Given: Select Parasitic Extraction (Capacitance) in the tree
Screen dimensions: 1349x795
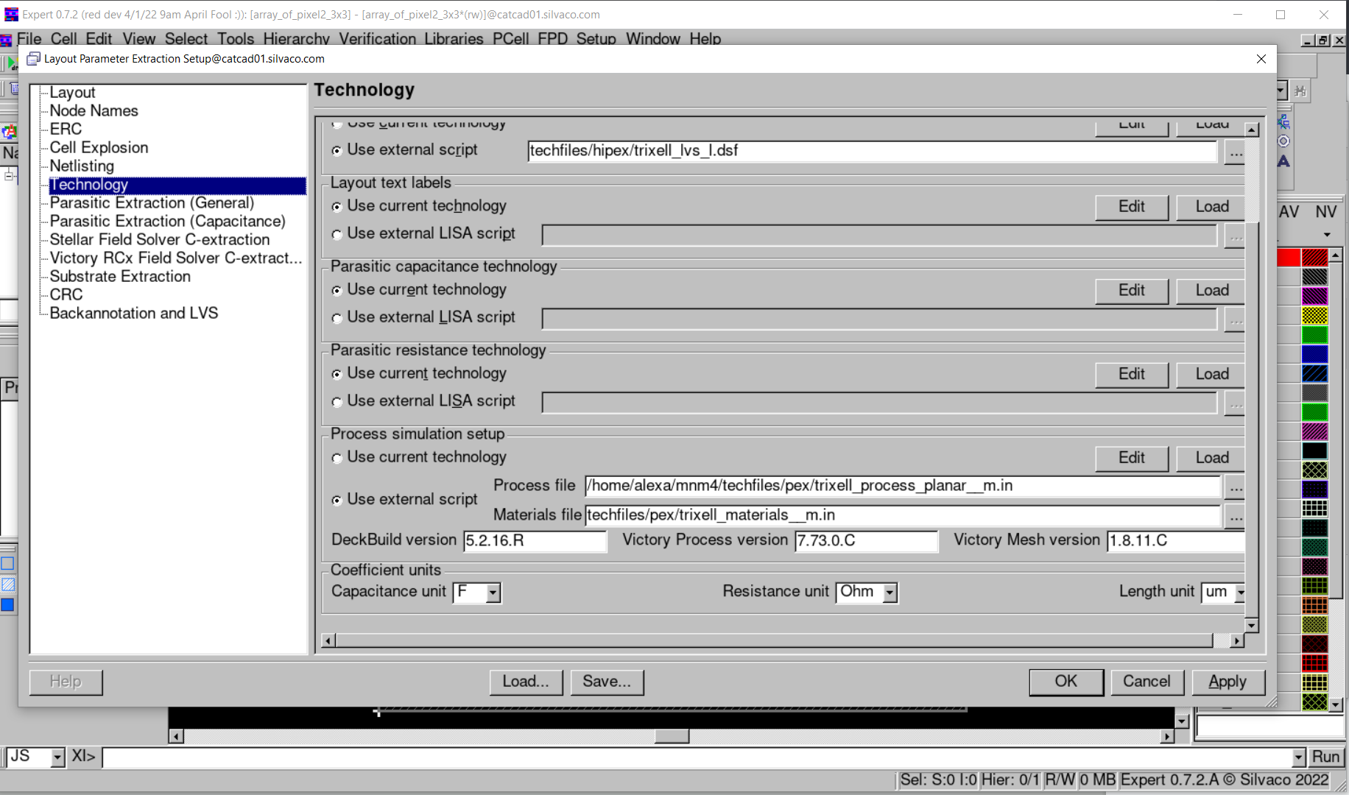Looking at the screenshot, I should (x=167, y=222).
